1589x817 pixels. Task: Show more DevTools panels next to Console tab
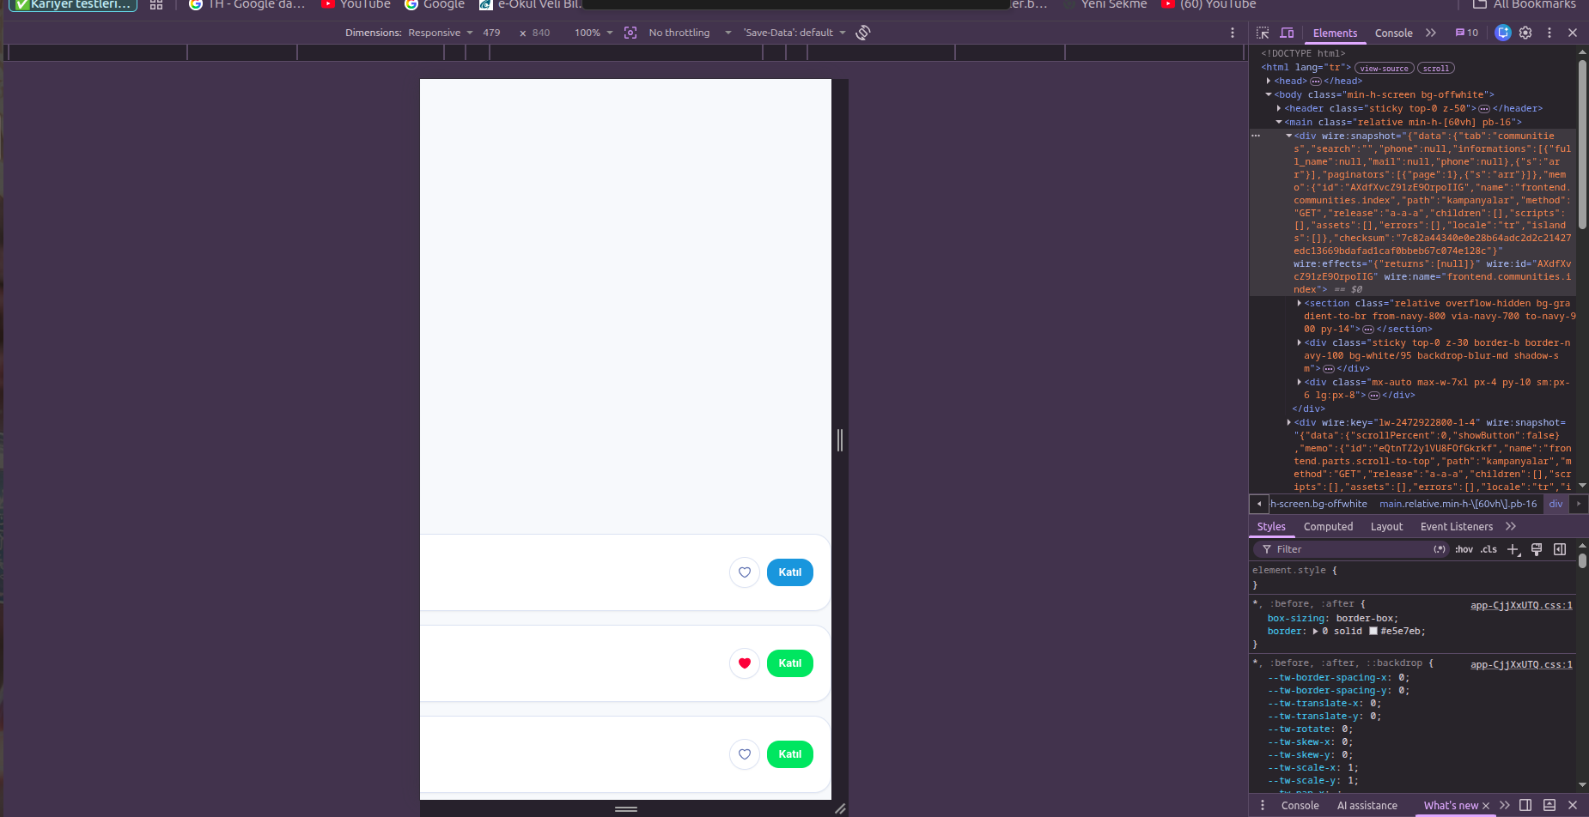point(1431,33)
